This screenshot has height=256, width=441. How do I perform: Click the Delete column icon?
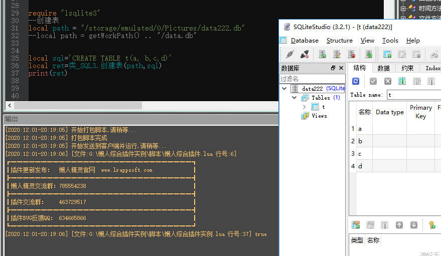click(x=431, y=81)
